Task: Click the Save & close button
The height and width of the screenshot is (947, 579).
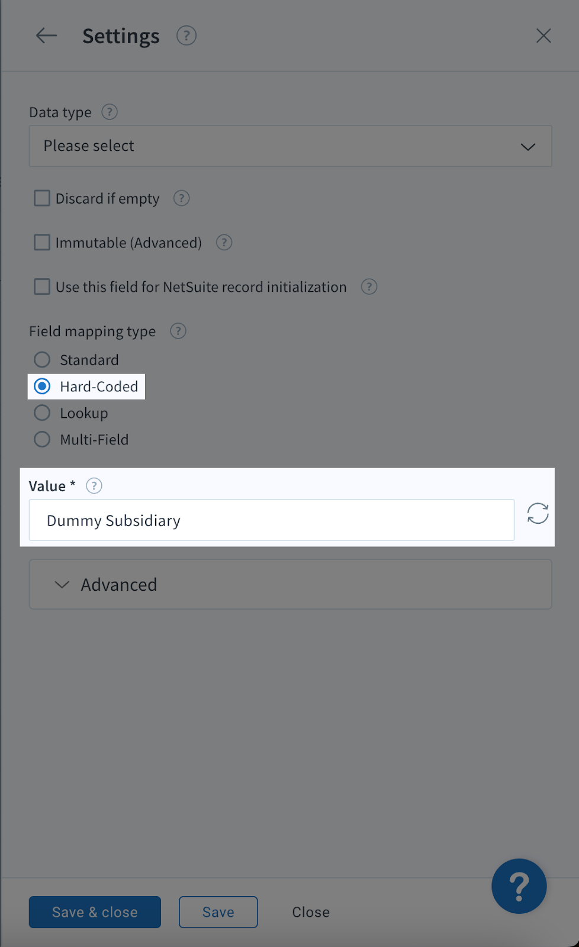Action: [95, 912]
